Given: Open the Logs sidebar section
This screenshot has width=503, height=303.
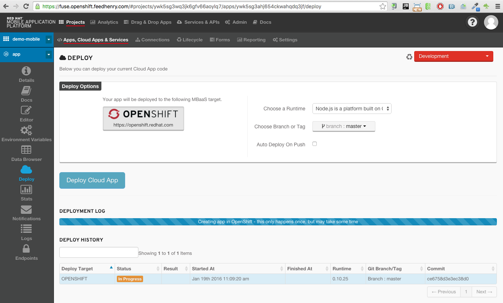Looking at the screenshot, I should click(x=27, y=233).
